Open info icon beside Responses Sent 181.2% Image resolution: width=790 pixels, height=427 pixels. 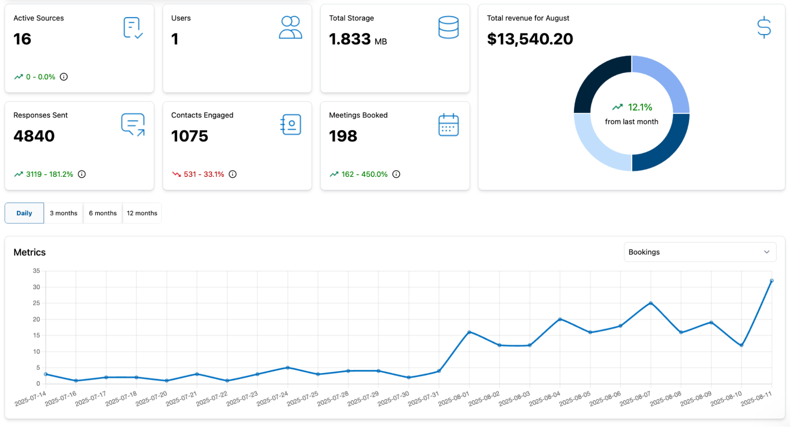click(x=82, y=174)
